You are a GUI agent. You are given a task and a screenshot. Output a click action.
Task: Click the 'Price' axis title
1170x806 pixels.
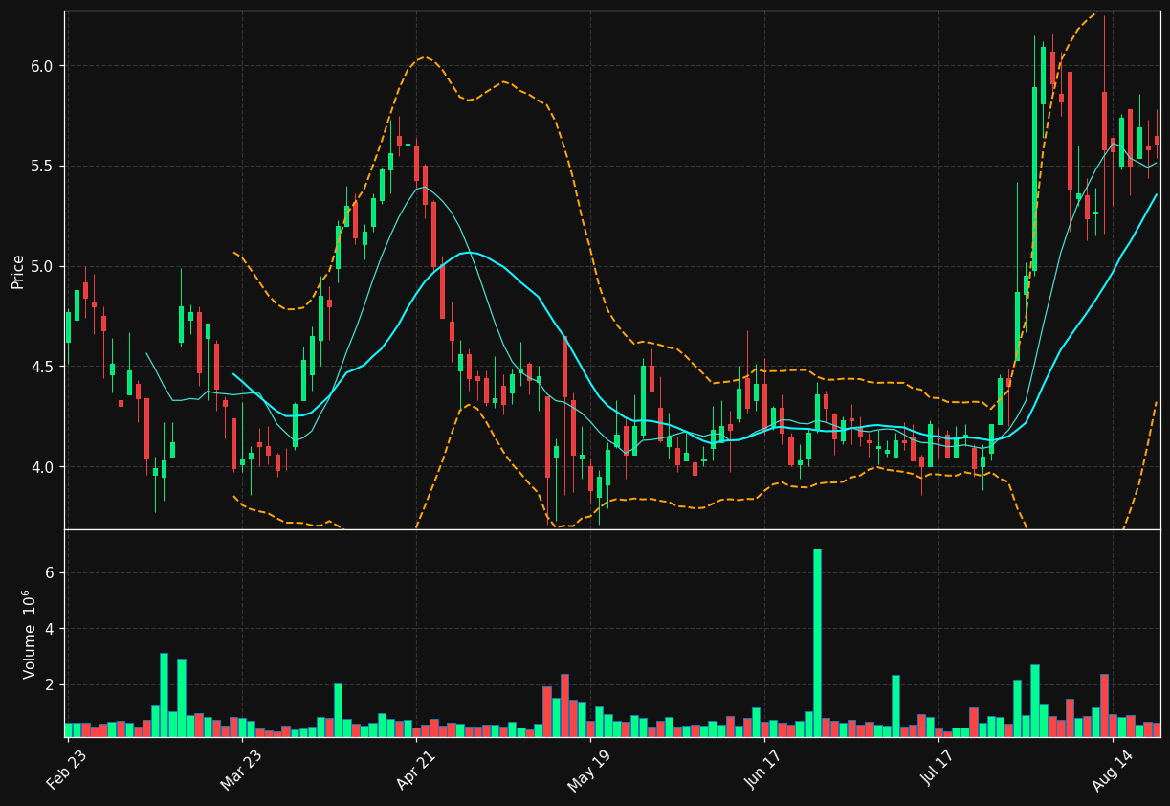point(18,271)
